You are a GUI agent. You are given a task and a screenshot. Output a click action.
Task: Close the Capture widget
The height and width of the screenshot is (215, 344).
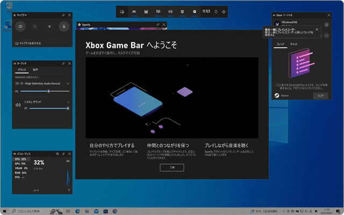tap(69, 15)
